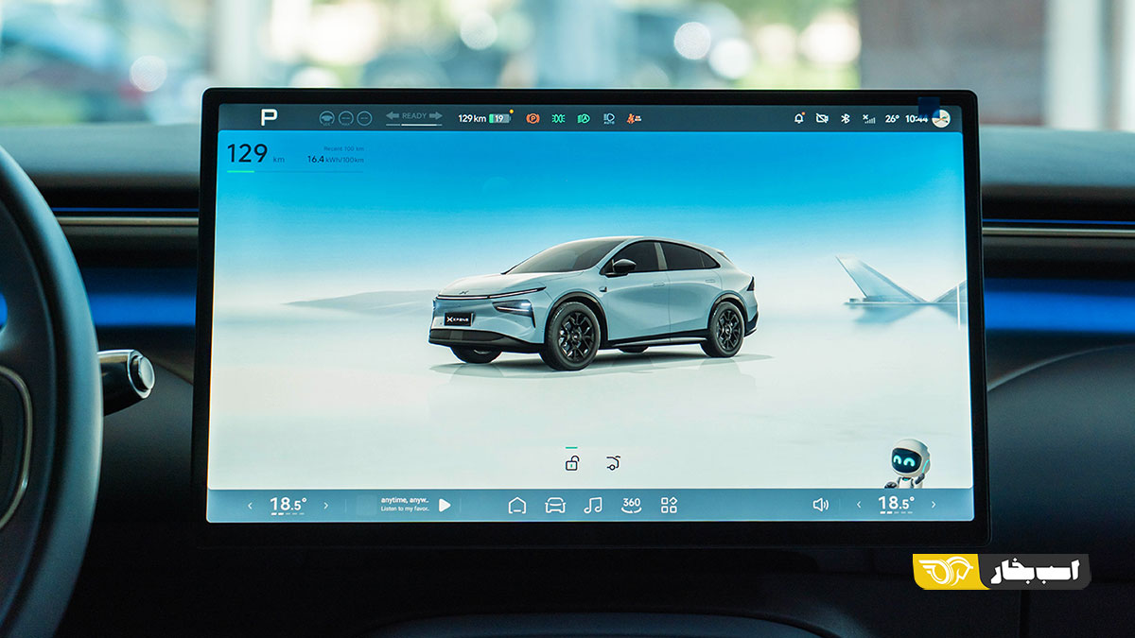
Task: Open the music app
Action: [593, 506]
